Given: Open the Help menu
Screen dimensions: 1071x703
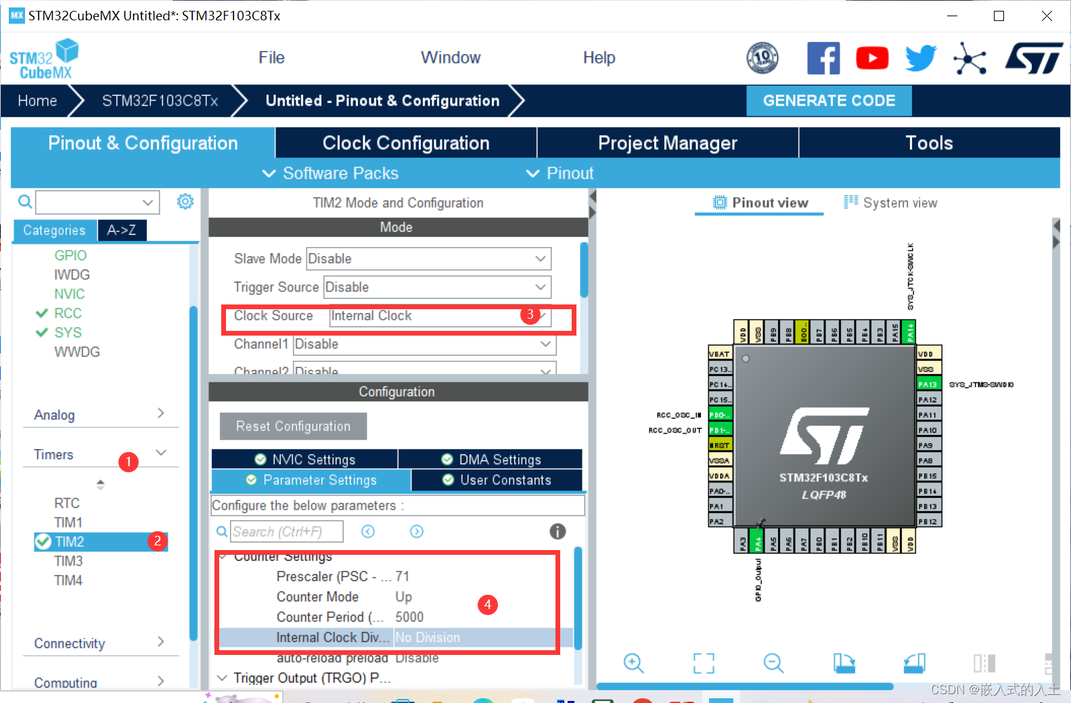Looking at the screenshot, I should 599,58.
